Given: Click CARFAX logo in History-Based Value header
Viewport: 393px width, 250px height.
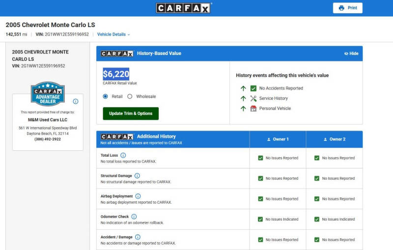Looking at the screenshot, I should coord(117,54).
